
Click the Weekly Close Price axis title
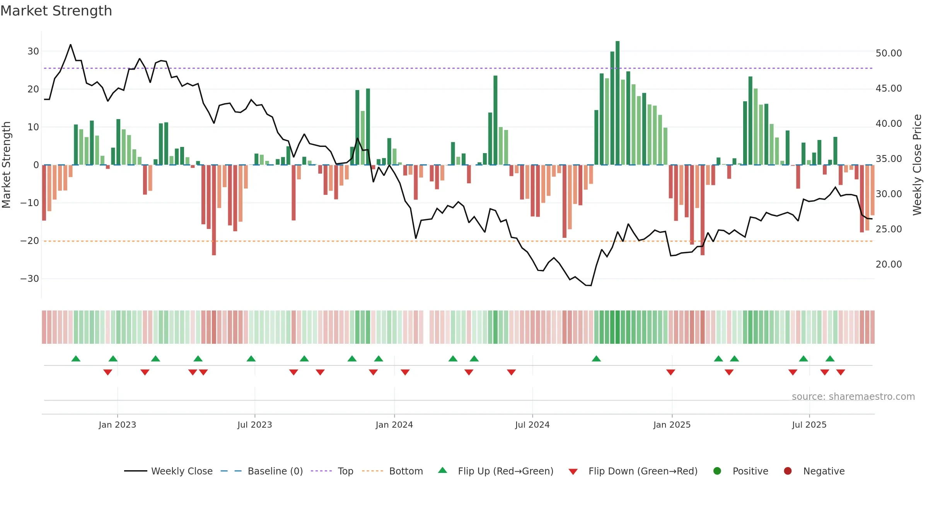click(x=917, y=165)
